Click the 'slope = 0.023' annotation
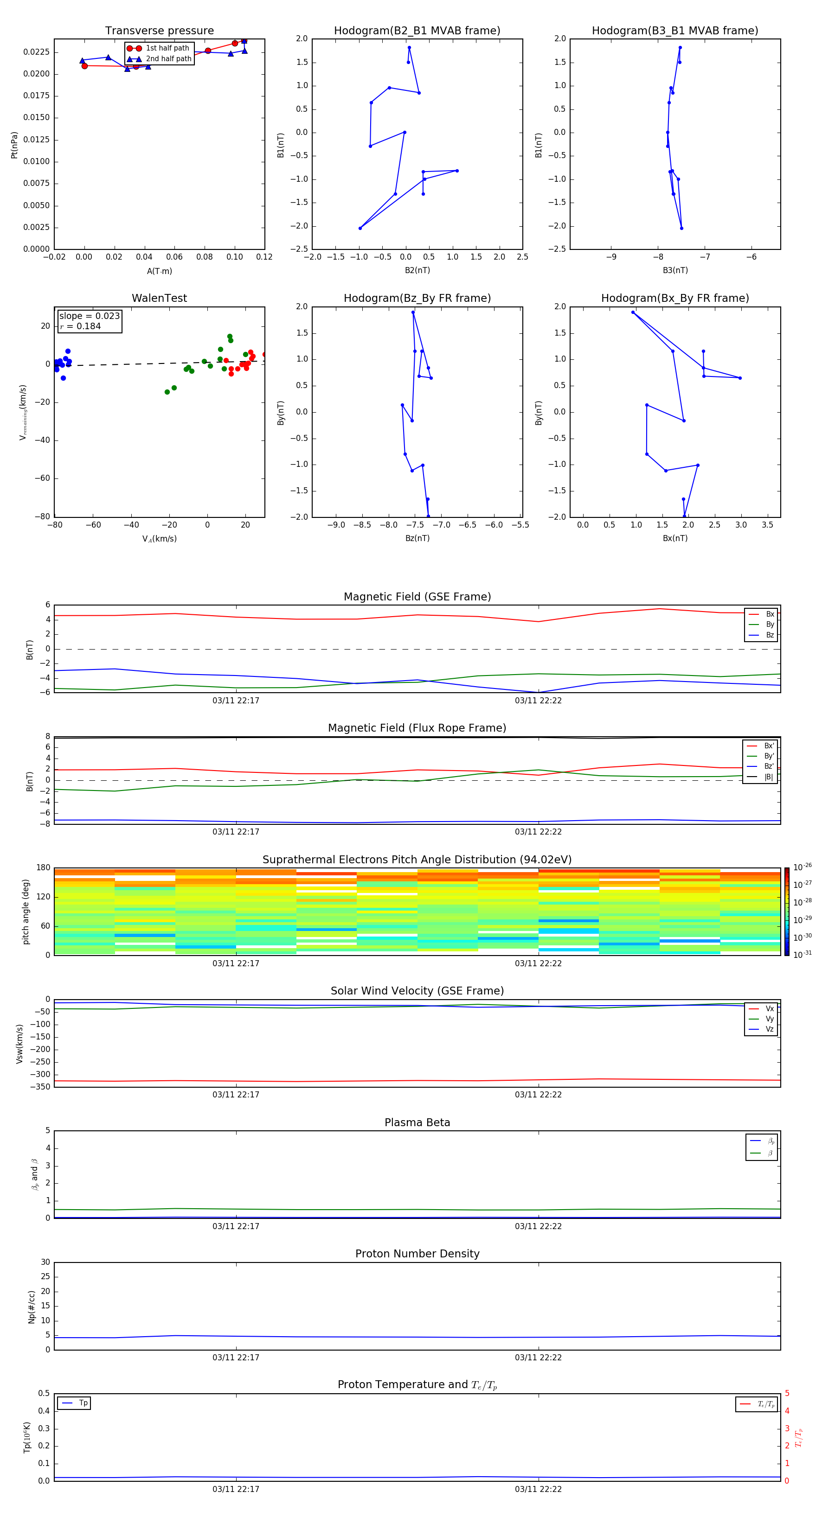This screenshot has height=1530, width=835. pyautogui.click(x=89, y=316)
